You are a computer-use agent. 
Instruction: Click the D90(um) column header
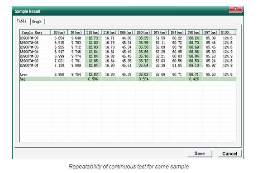click(194, 32)
